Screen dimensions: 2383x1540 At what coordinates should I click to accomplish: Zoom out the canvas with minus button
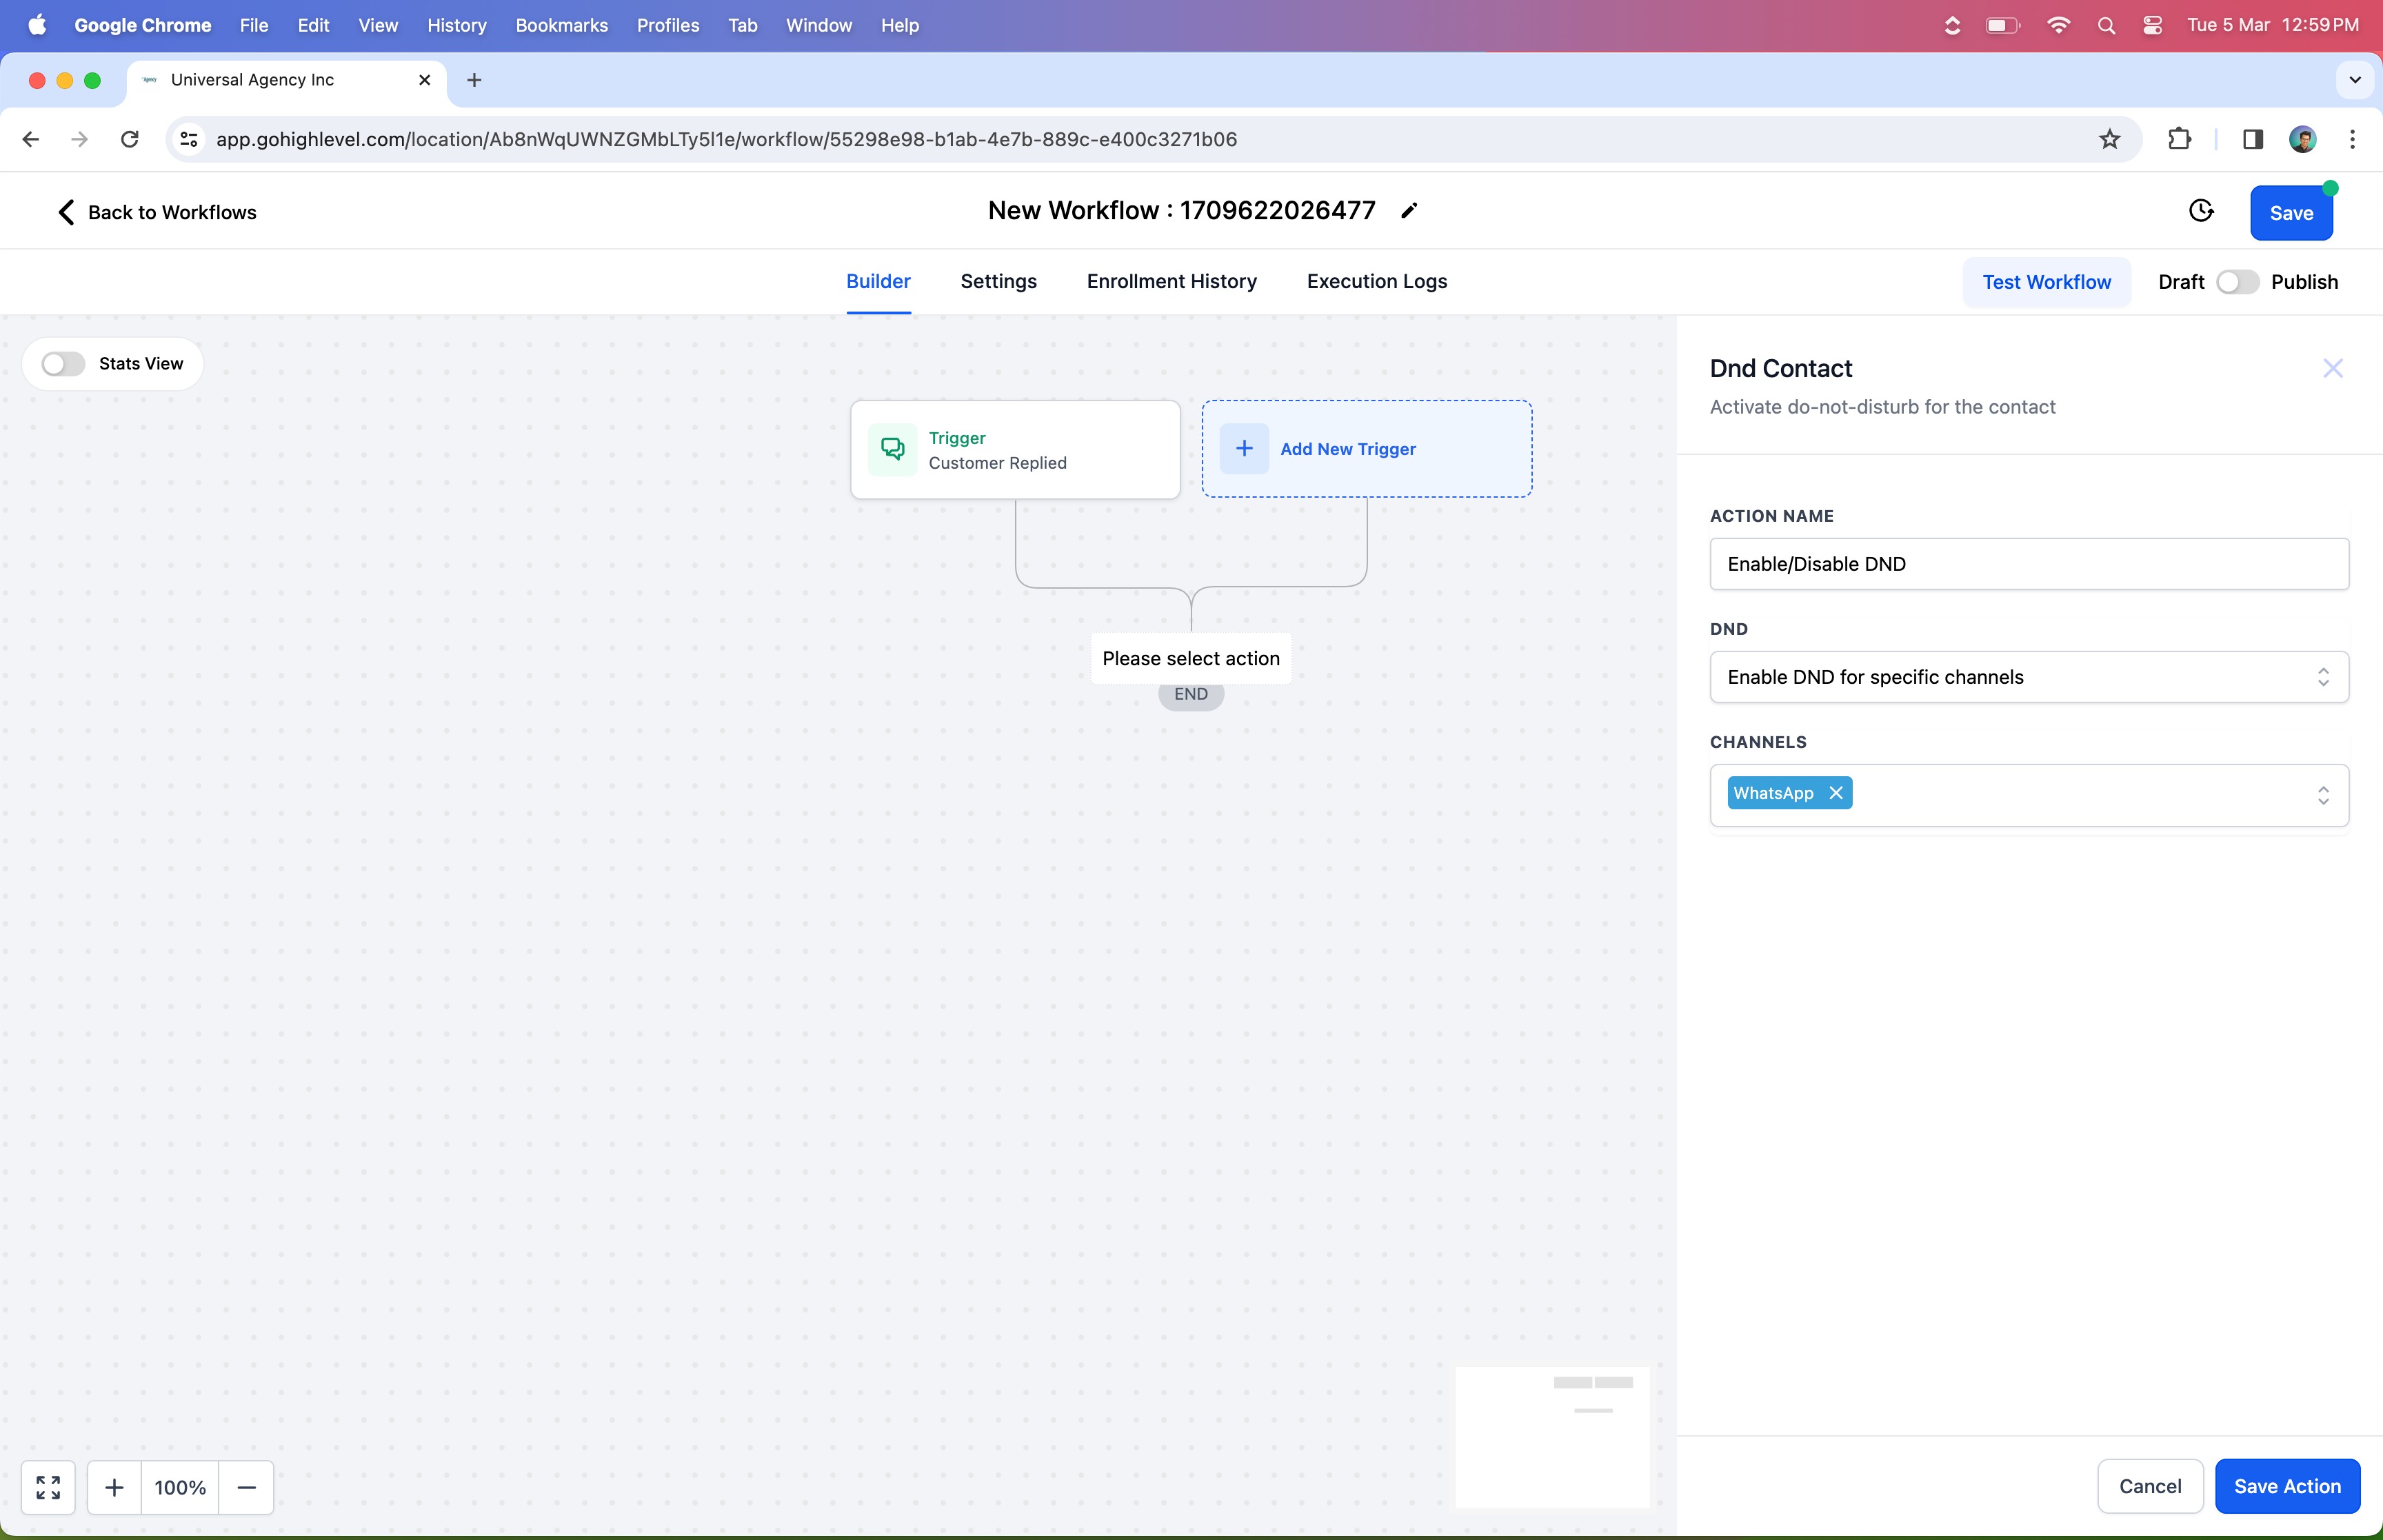(246, 1487)
